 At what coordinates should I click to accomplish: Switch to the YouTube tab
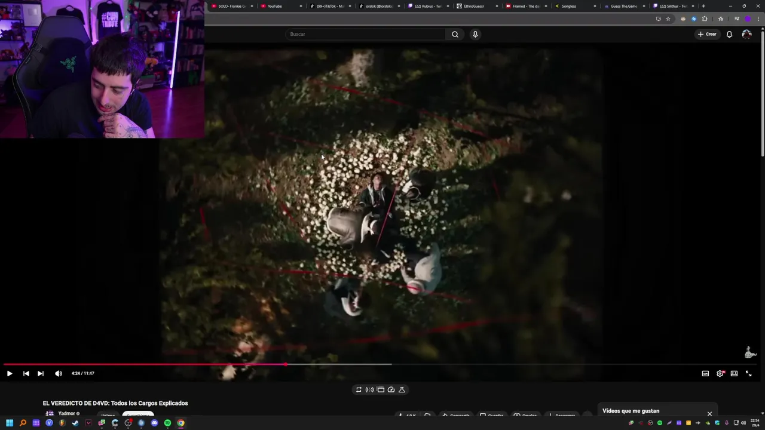(281, 6)
